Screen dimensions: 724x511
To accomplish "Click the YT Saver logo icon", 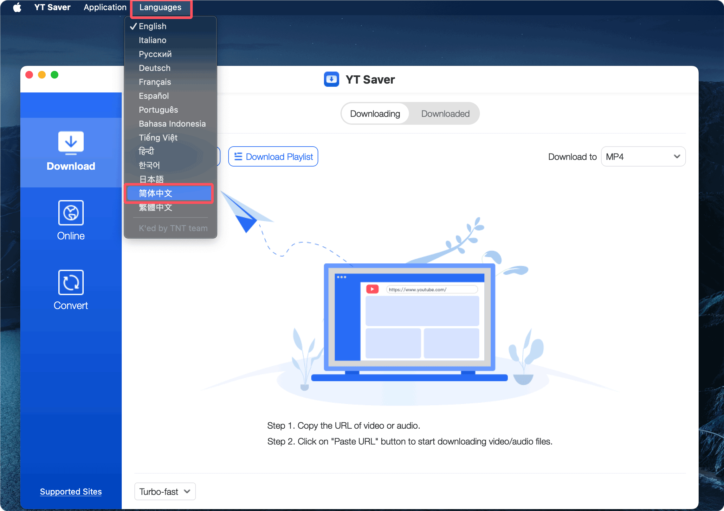I will click(x=331, y=79).
